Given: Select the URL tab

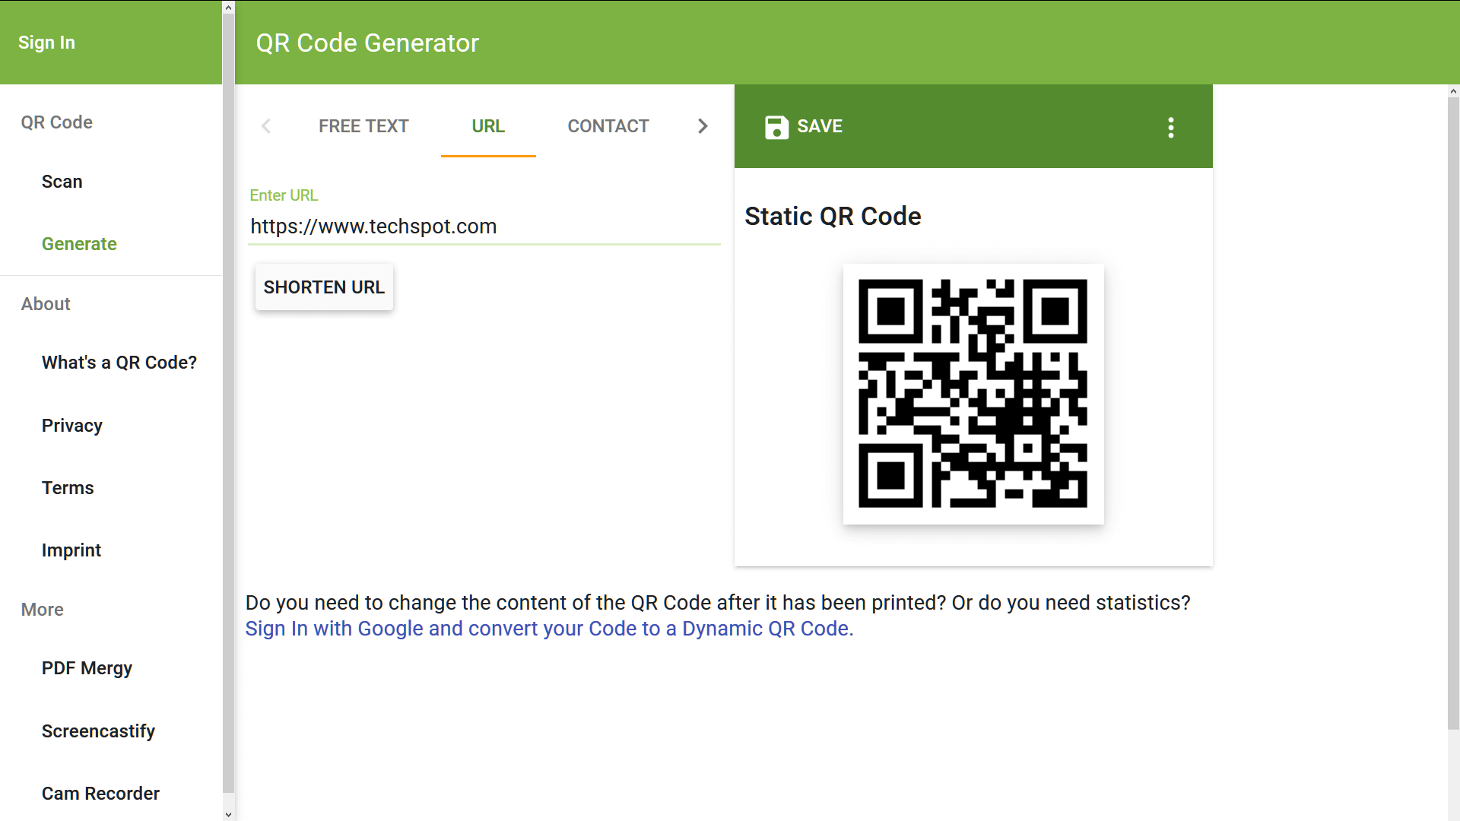Looking at the screenshot, I should pyautogui.click(x=488, y=126).
